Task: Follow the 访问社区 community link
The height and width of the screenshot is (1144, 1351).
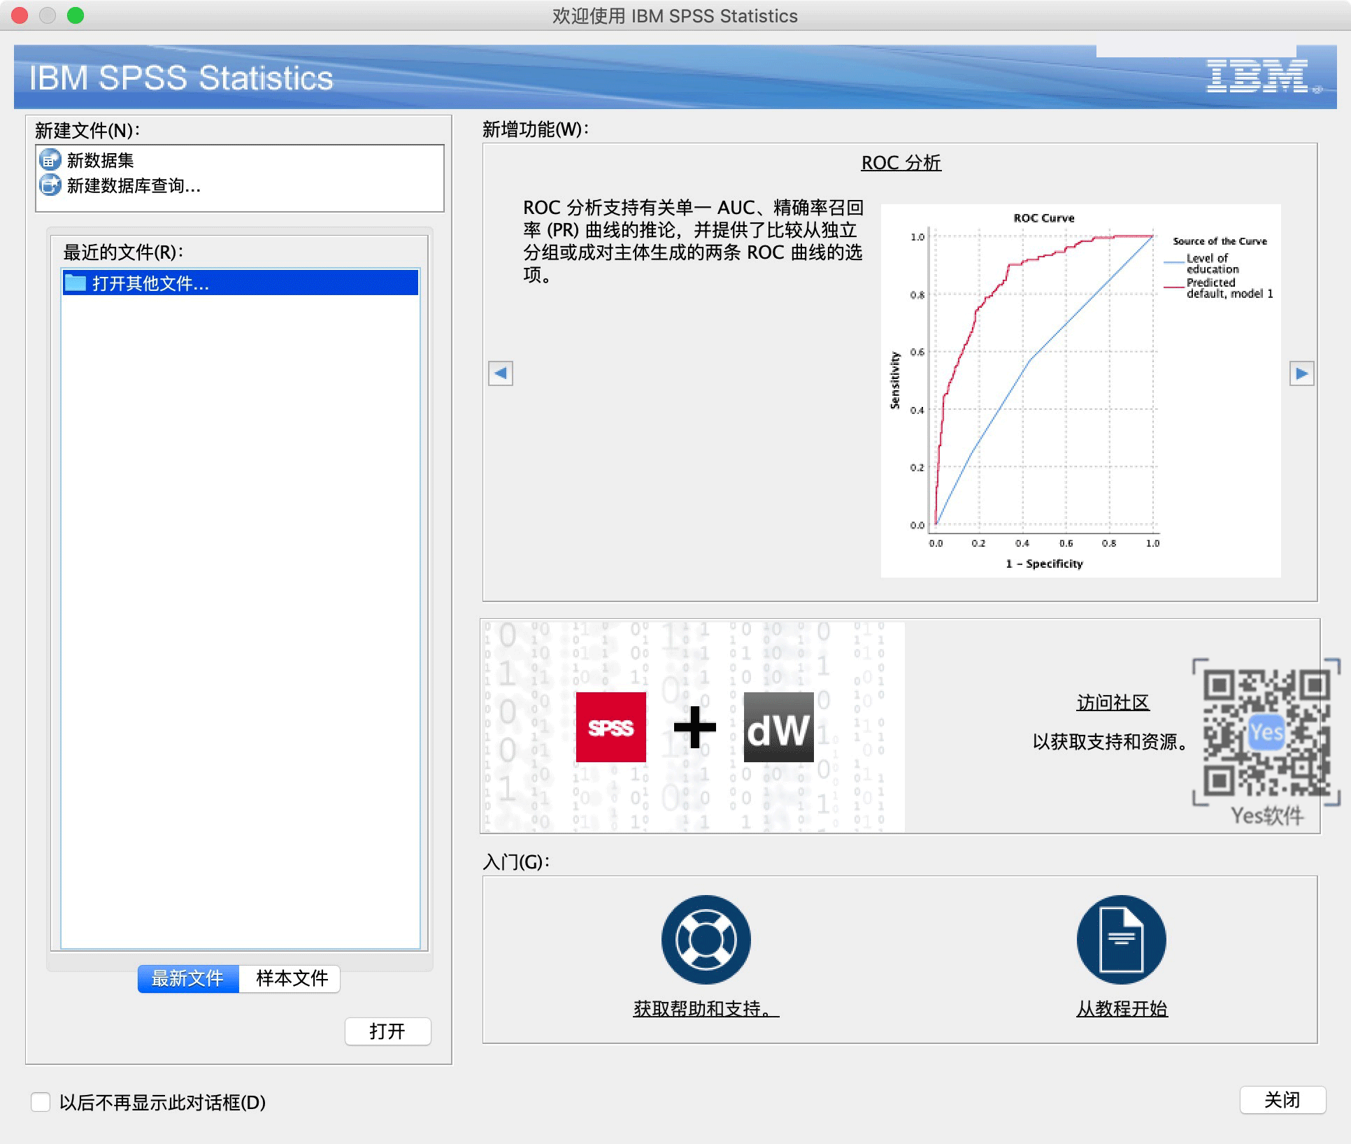Action: click(1112, 703)
